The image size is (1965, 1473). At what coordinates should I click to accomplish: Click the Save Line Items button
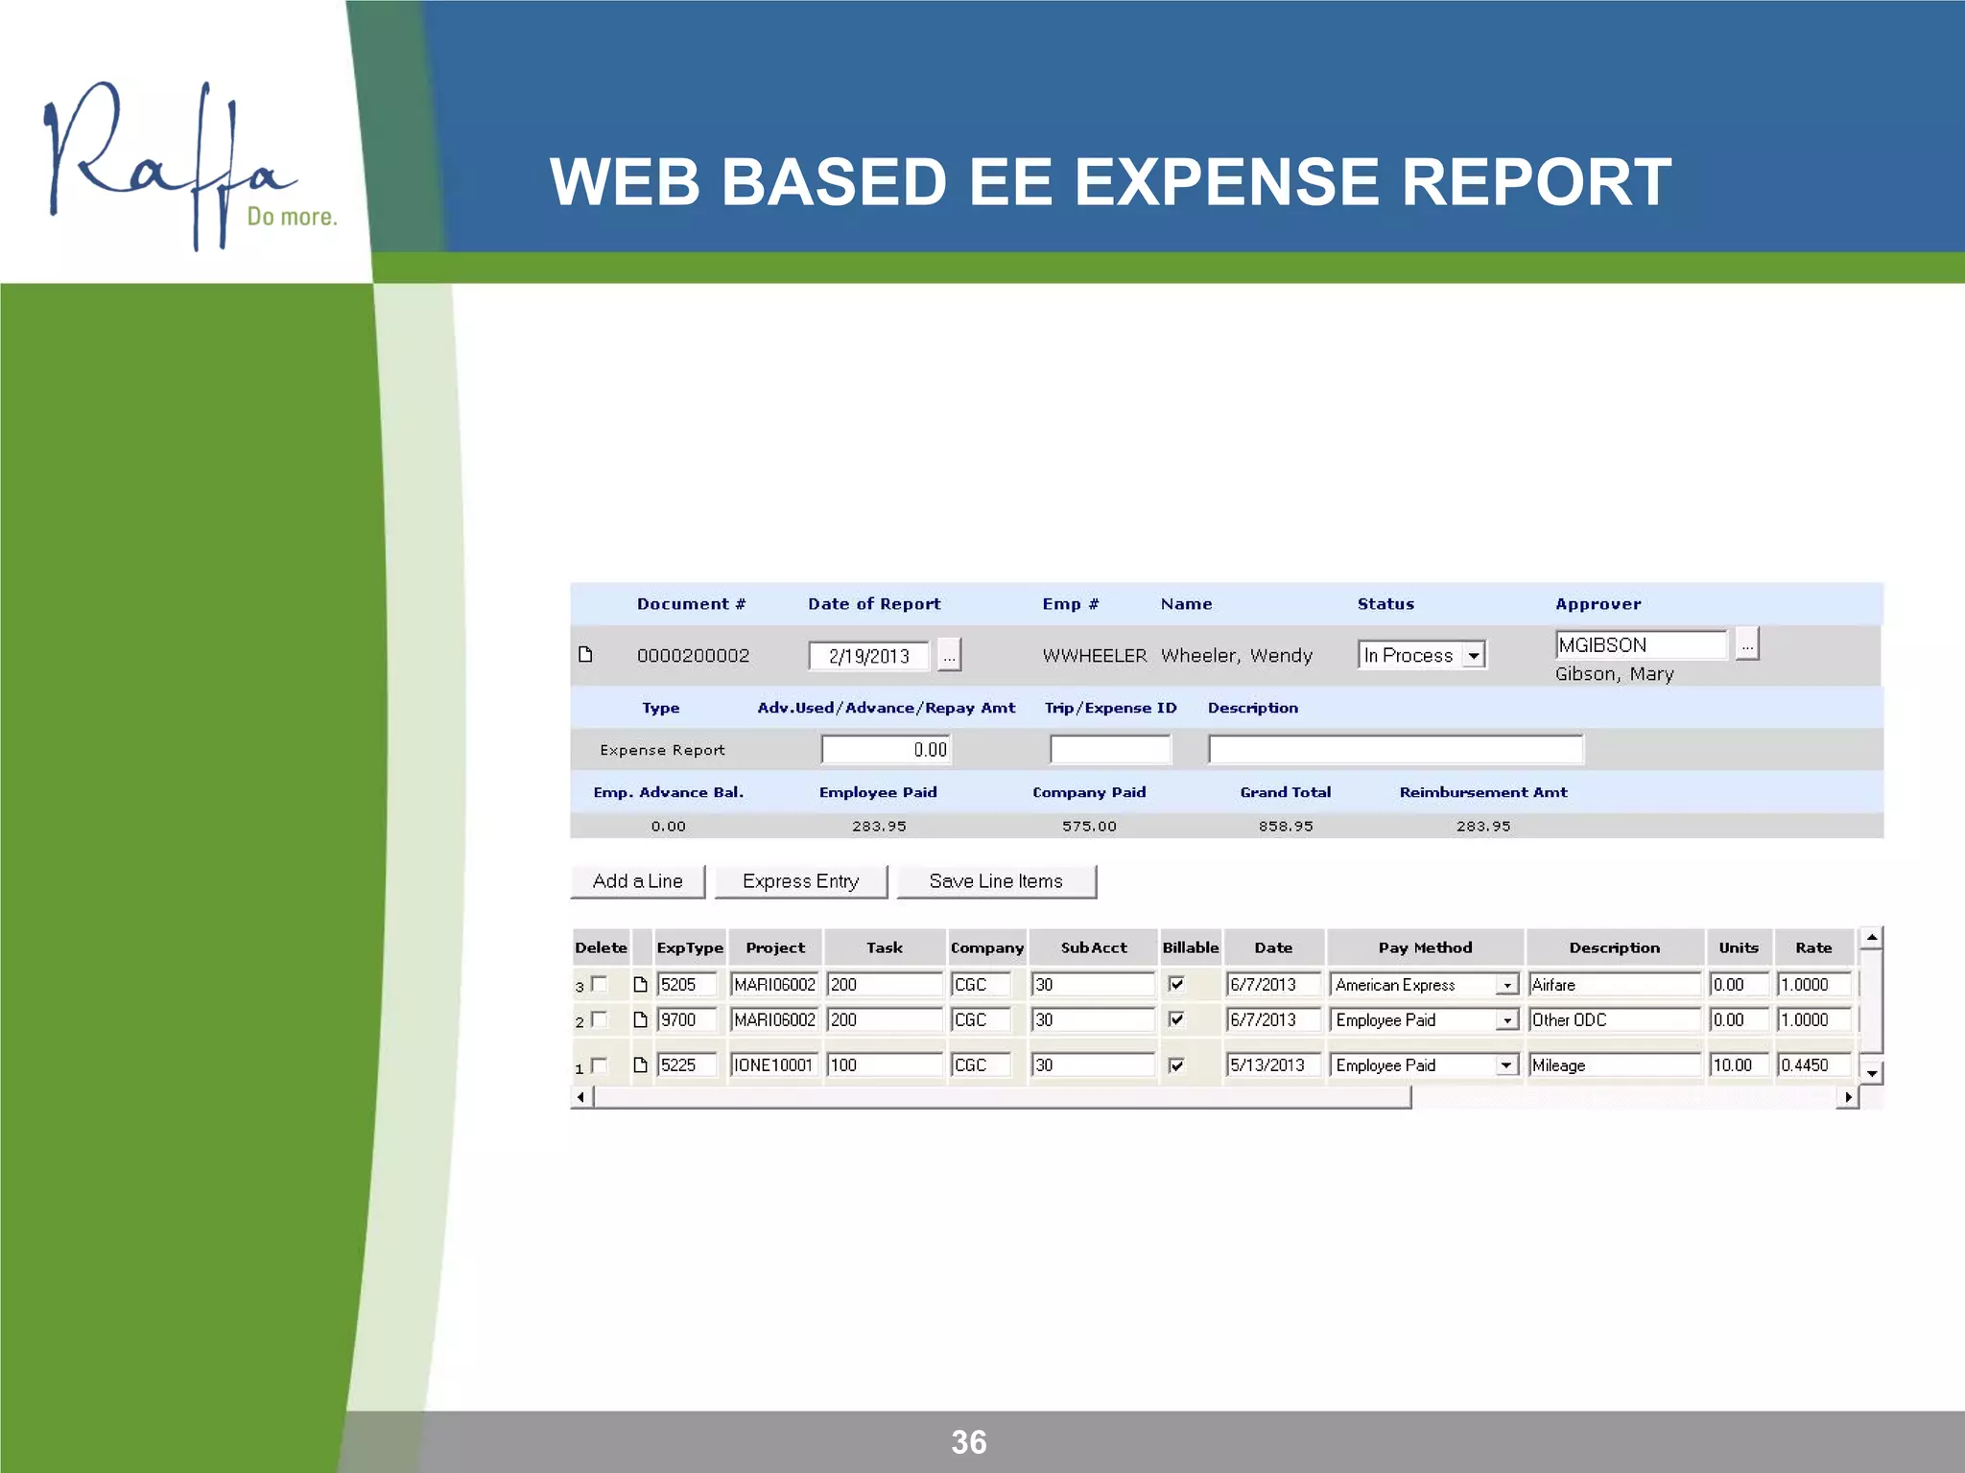[x=996, y=881]
